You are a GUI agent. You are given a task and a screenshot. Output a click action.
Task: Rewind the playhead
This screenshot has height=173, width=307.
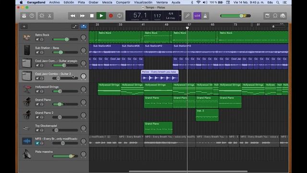[72, 16]
